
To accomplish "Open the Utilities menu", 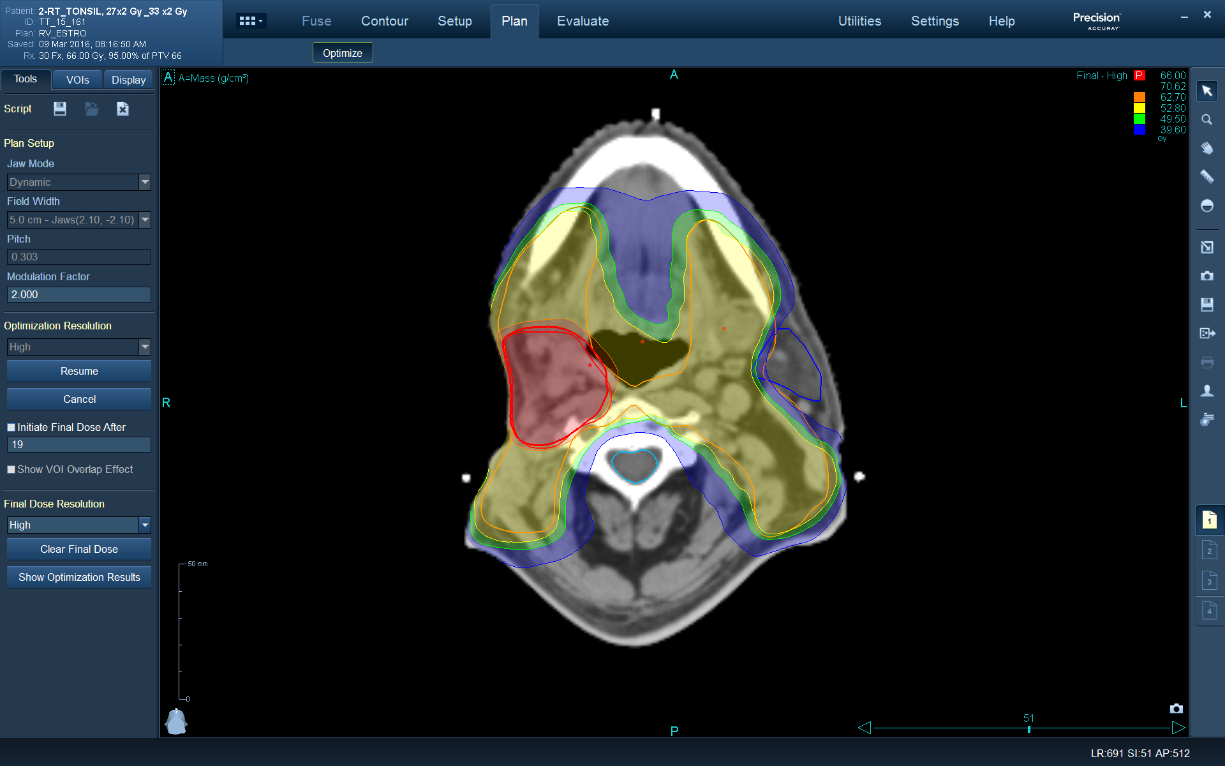I will tap(859, 21).
